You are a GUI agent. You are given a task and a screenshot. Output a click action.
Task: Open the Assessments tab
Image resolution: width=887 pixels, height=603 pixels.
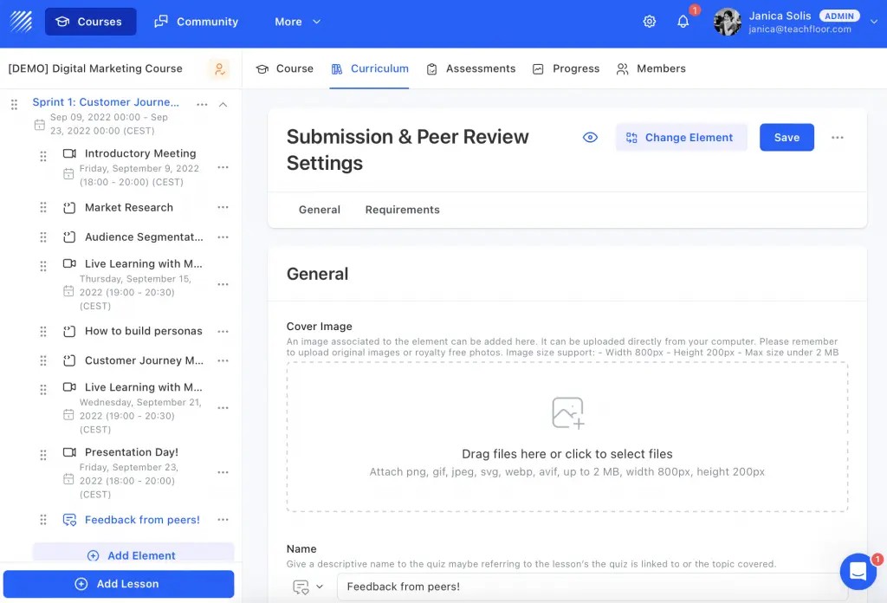[x=470, y=68]
